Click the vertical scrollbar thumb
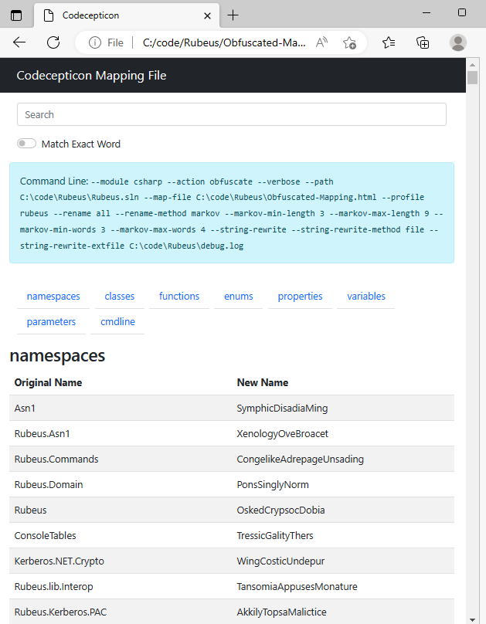 472,77
